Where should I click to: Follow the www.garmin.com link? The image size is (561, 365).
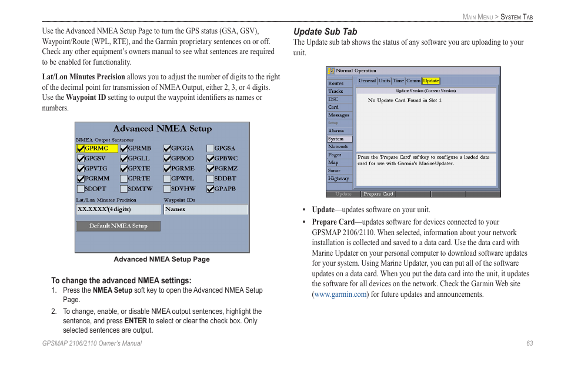click(340, 294)
